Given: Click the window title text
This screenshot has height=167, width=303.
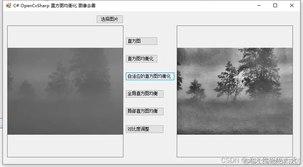Looking at the screenshot, I should [x=54, y=6].
